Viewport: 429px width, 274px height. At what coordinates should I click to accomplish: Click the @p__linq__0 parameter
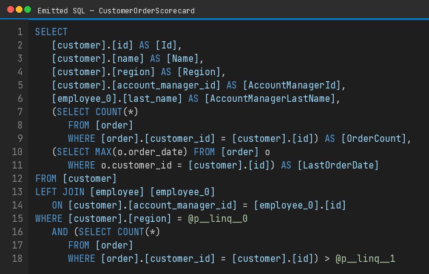(x=218, y=219)
